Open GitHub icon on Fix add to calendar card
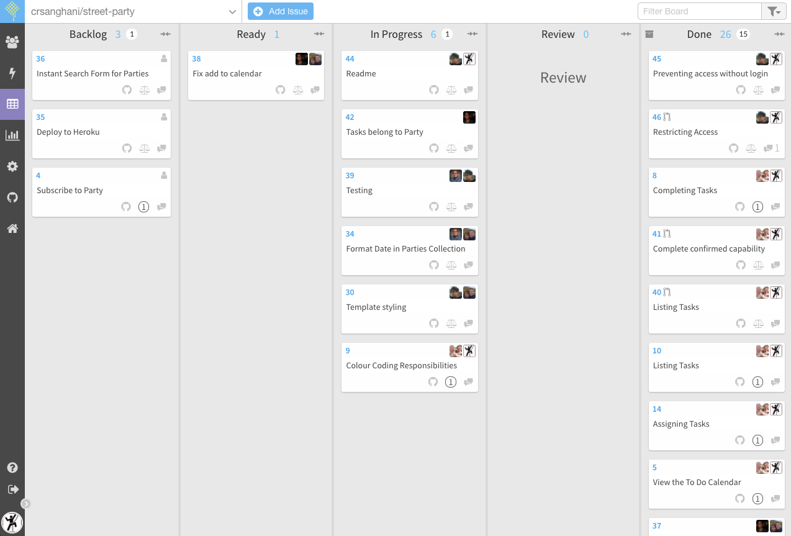This screenshot has width=791, height=536. (281, 90)
